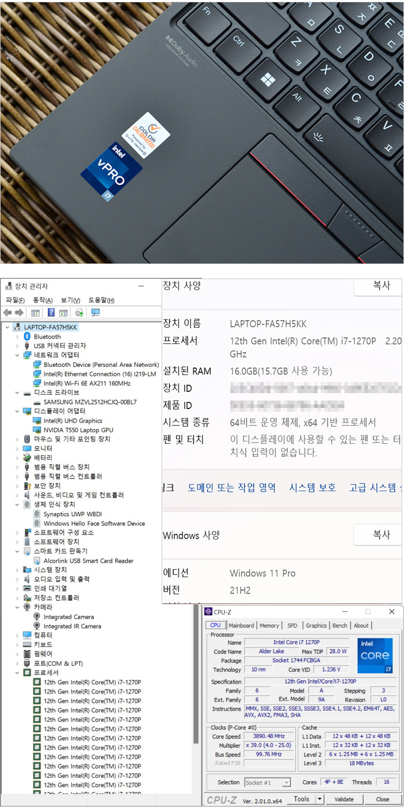
Task: Click the Back arrow in Device Manager toolbar
Action: [x=8, y=313]
